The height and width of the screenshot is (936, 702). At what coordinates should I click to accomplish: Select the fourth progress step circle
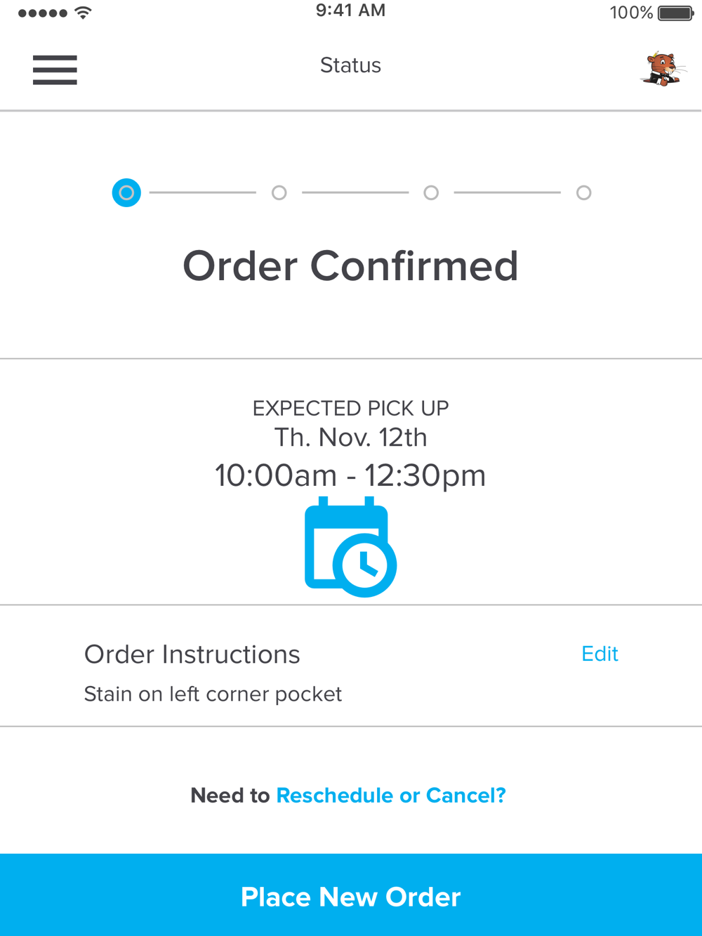(x=583, y=192)
